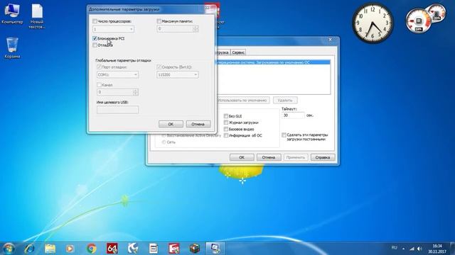Enable the Максимум памяти checkbox

[x=159, y=21]
